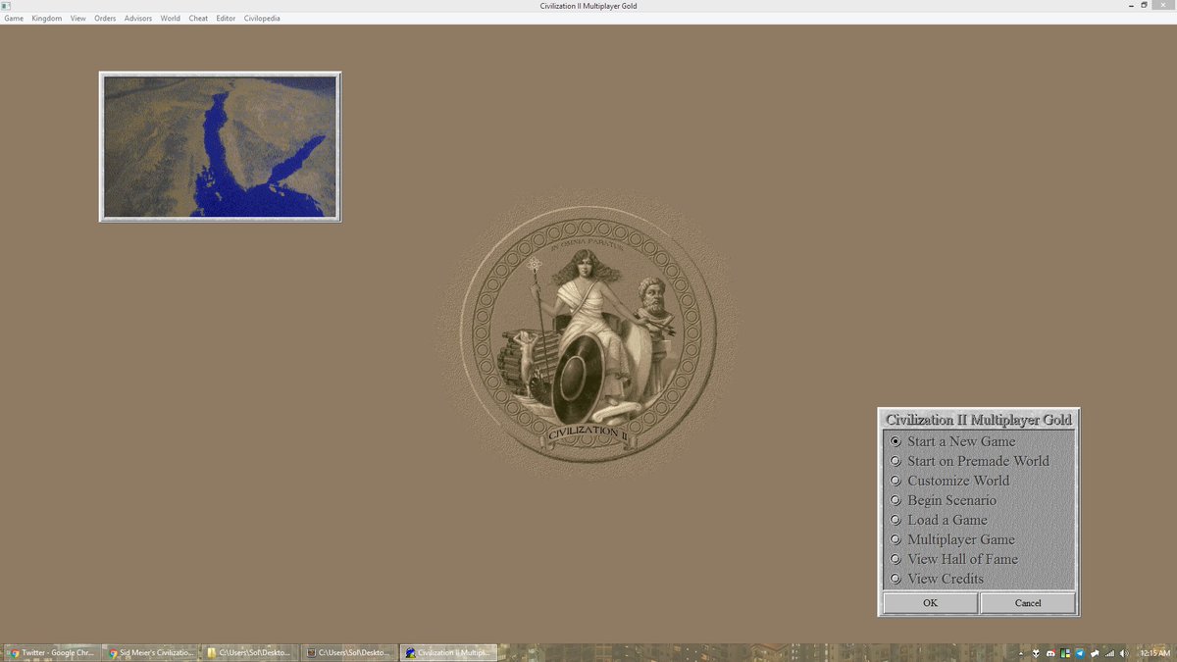
Task: Open the file explorer folder window in taskbar
Action: coord(251,652)
